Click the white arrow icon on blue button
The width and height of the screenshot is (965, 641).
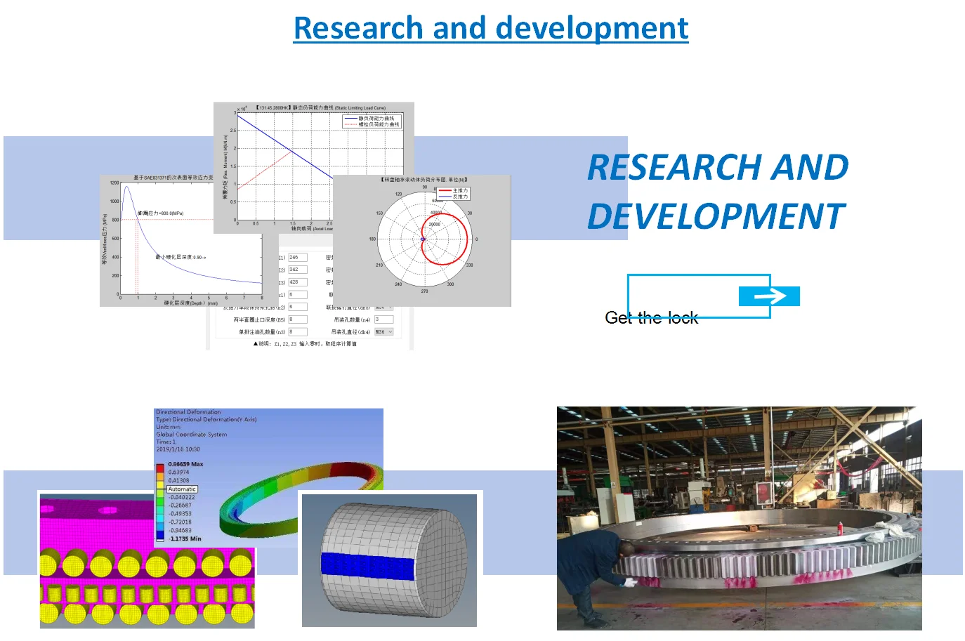tap(769, 297)
